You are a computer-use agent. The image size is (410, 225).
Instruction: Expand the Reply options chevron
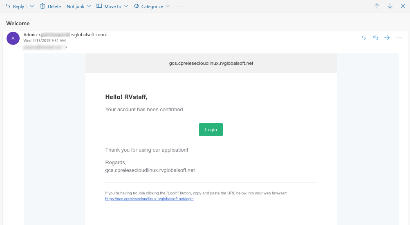(x=32, y=6)
